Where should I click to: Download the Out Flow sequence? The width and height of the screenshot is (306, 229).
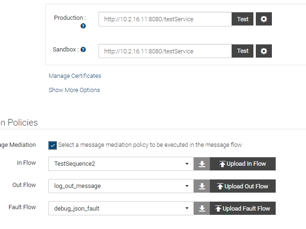(202, 186)
